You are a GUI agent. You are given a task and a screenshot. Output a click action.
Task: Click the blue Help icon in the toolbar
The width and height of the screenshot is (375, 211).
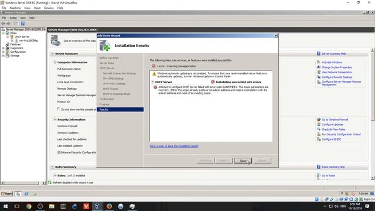click(x=23, y=23)
